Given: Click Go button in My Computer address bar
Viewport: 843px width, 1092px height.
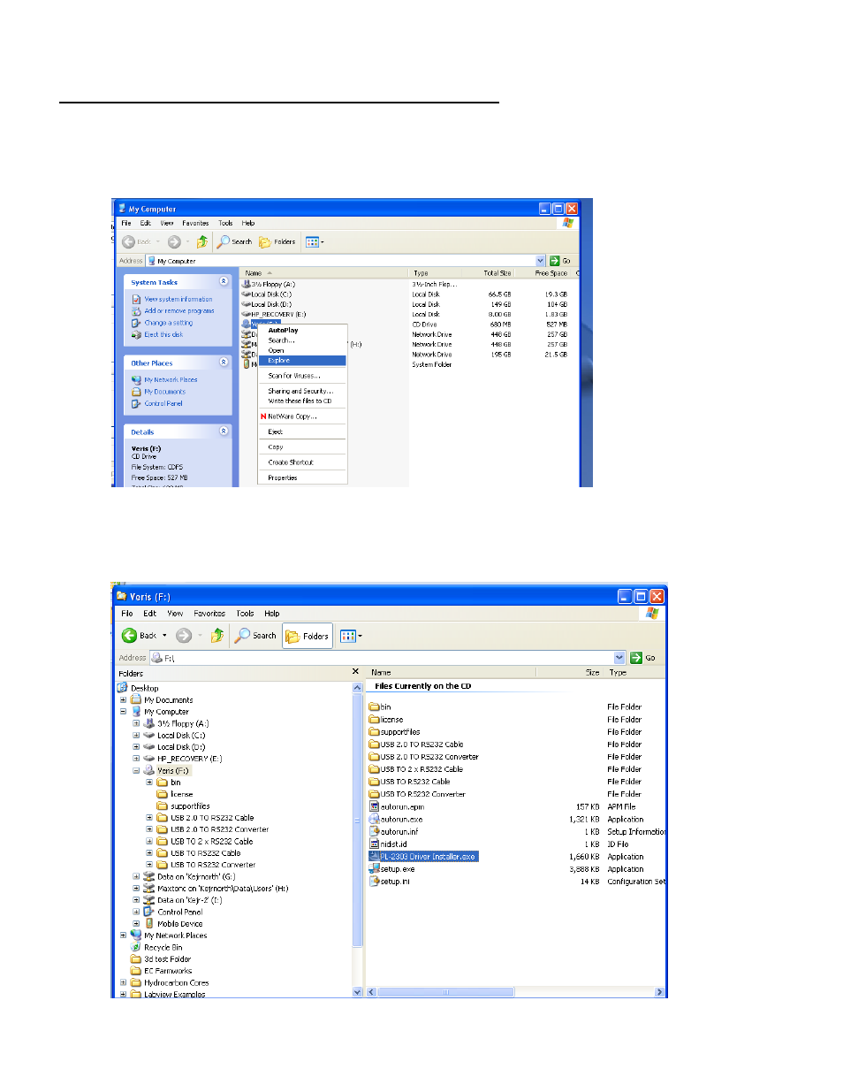Looking at the screenshot, I should (x=560, y=261).
